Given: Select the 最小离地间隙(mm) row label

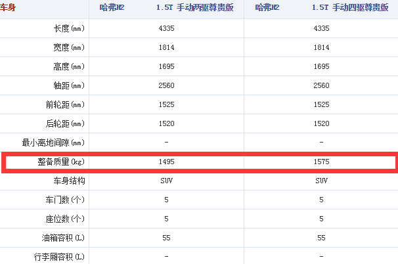Looking at the screenshot, I should 53,143.
